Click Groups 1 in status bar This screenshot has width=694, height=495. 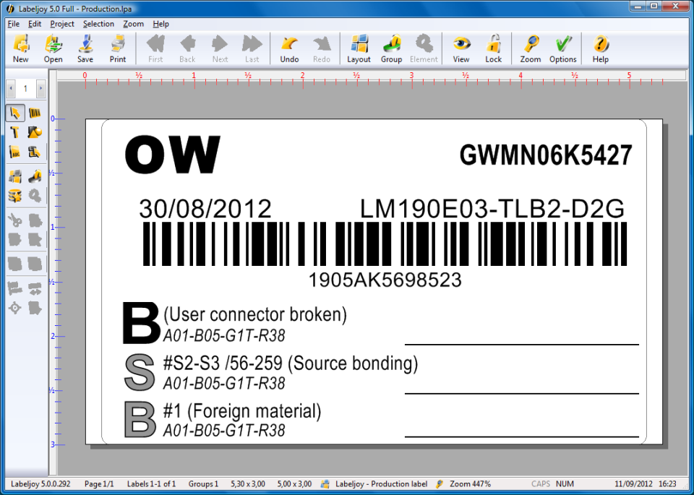[x=203, y=484]
